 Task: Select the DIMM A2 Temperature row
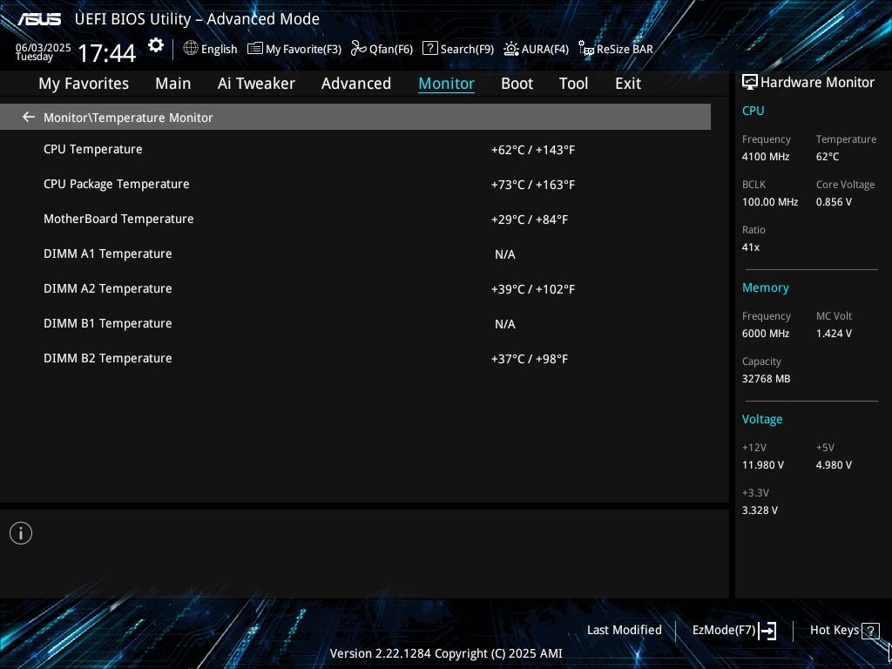(355, 288)
